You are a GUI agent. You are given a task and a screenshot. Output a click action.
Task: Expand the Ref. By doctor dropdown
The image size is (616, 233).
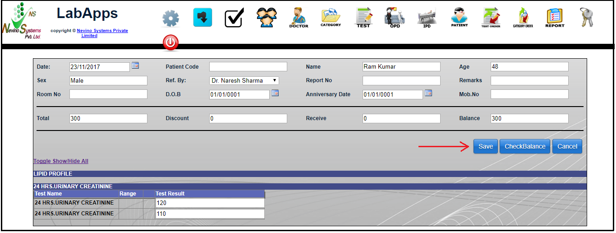click(244, 80)
